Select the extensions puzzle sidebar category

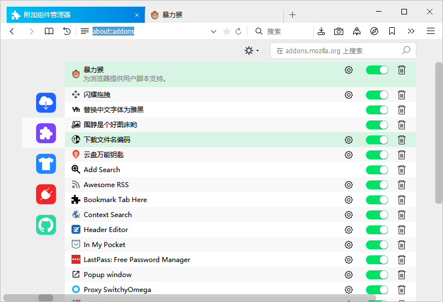coord(46,133)
